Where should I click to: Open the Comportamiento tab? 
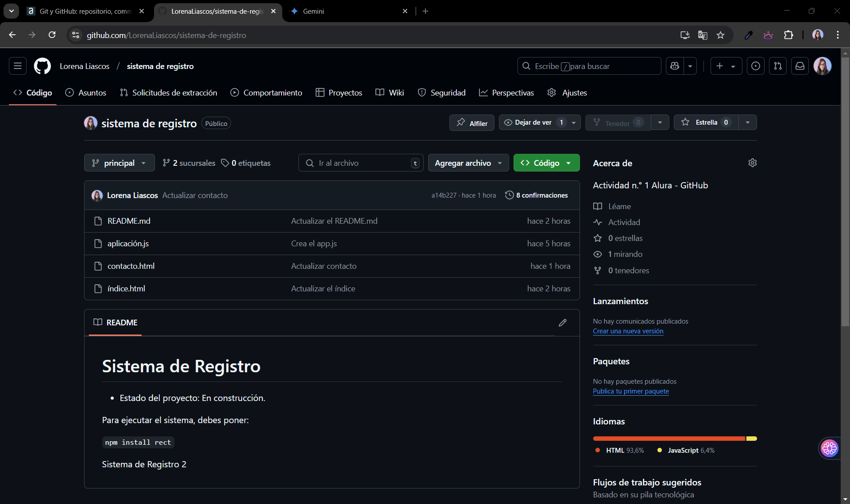click(267, 92)
